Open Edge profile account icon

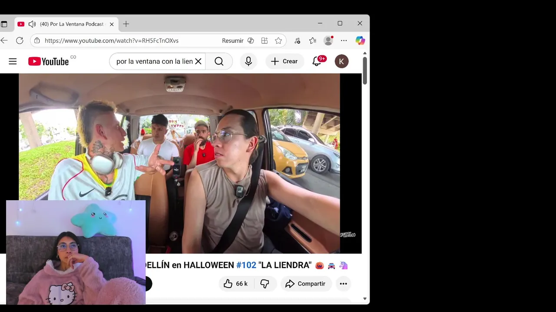(x=328, y=41)
